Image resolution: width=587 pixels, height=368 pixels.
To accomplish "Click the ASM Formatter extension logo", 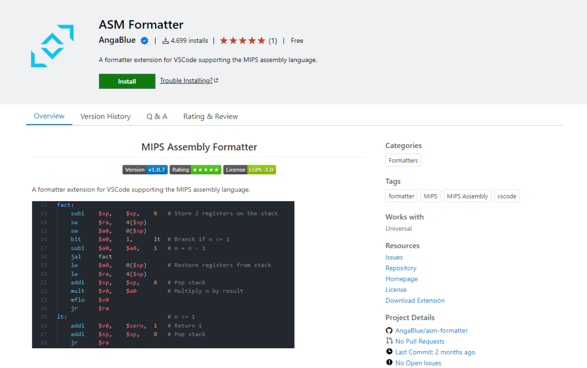I will coord(52,46).
